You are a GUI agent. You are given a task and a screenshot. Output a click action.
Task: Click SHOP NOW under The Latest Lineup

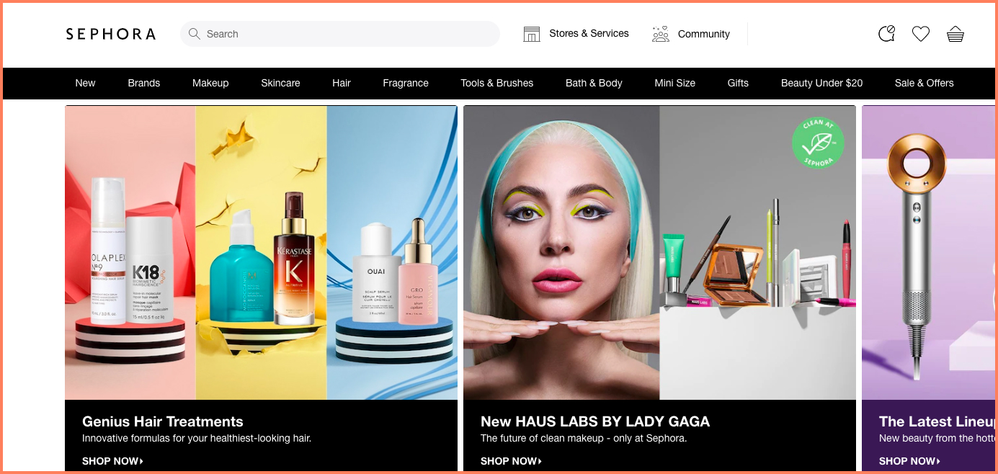909,461
